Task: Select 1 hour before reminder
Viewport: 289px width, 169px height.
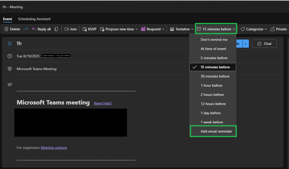Action: pos(213,85)
